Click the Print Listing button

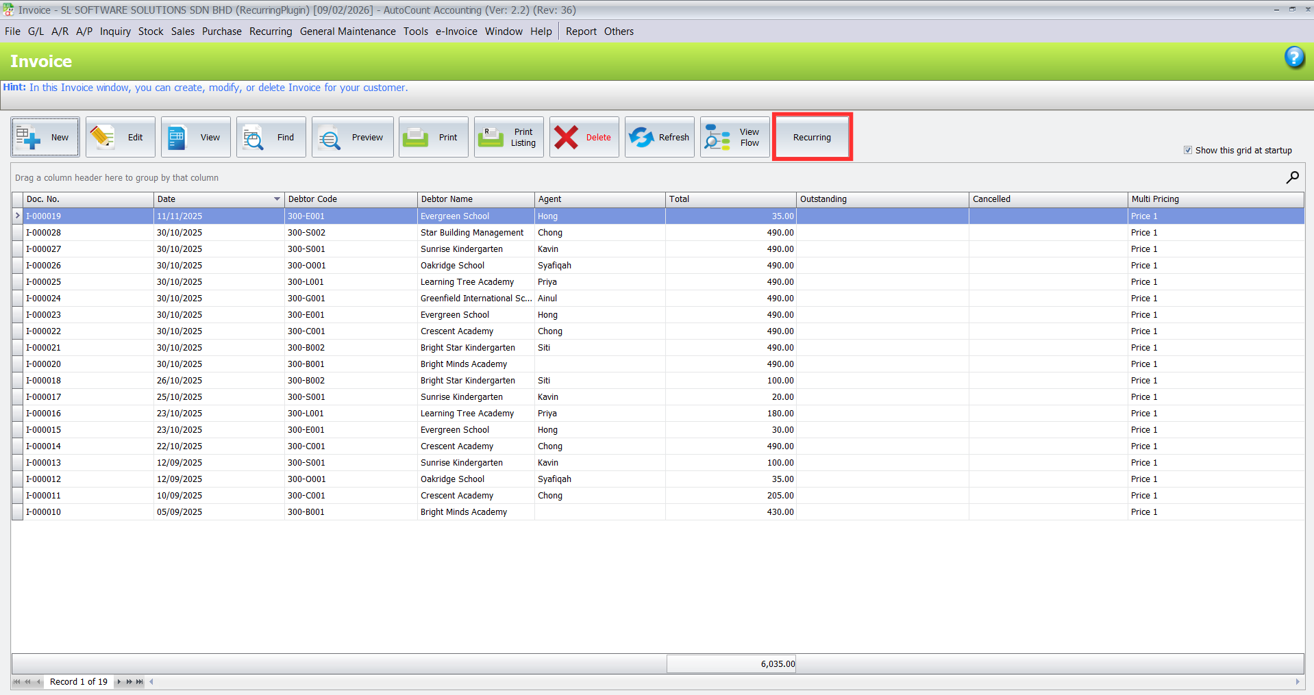pyautogui.click(x=508, y=136)
